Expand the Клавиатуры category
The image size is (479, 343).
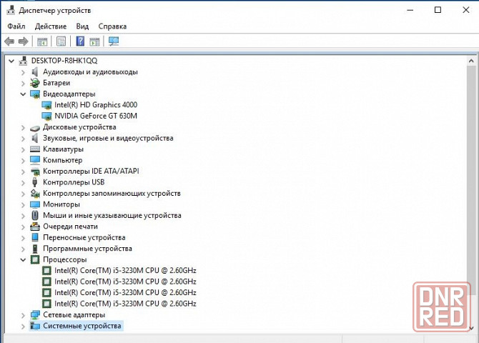pos(23,149)
